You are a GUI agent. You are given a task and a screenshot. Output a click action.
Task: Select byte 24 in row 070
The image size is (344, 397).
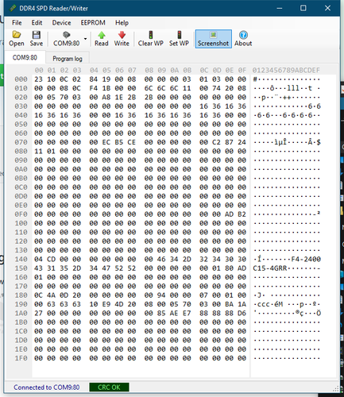click(242, 142)
